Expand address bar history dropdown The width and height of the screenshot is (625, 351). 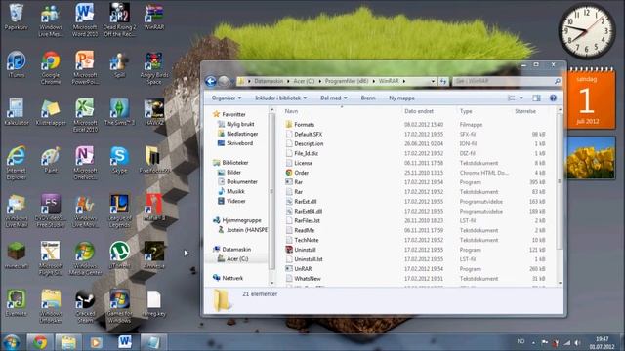click(x=433, y=81)
